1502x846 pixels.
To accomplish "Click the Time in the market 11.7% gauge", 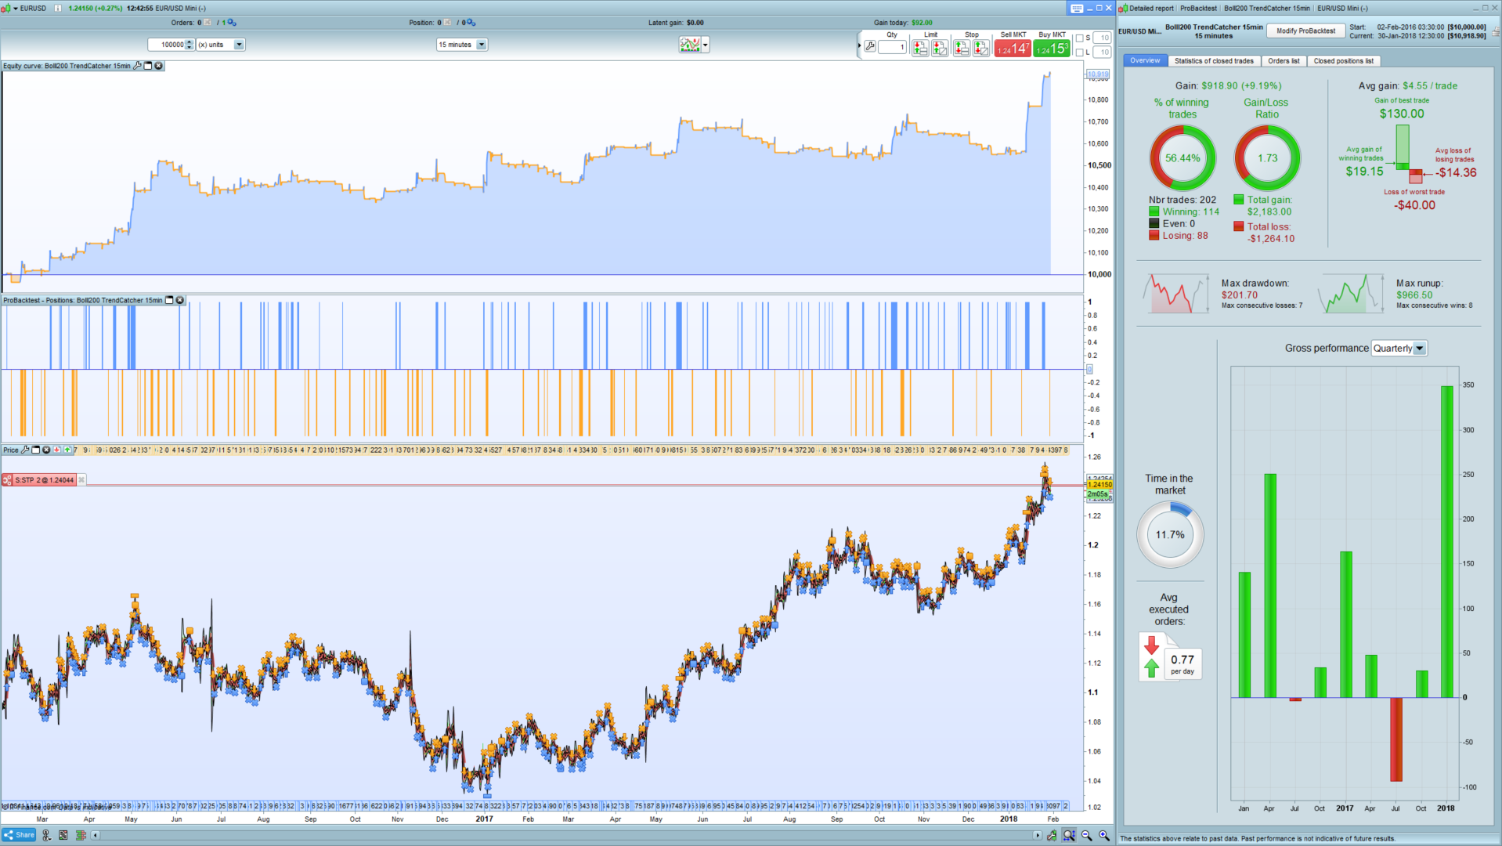I will point(1170,535).
